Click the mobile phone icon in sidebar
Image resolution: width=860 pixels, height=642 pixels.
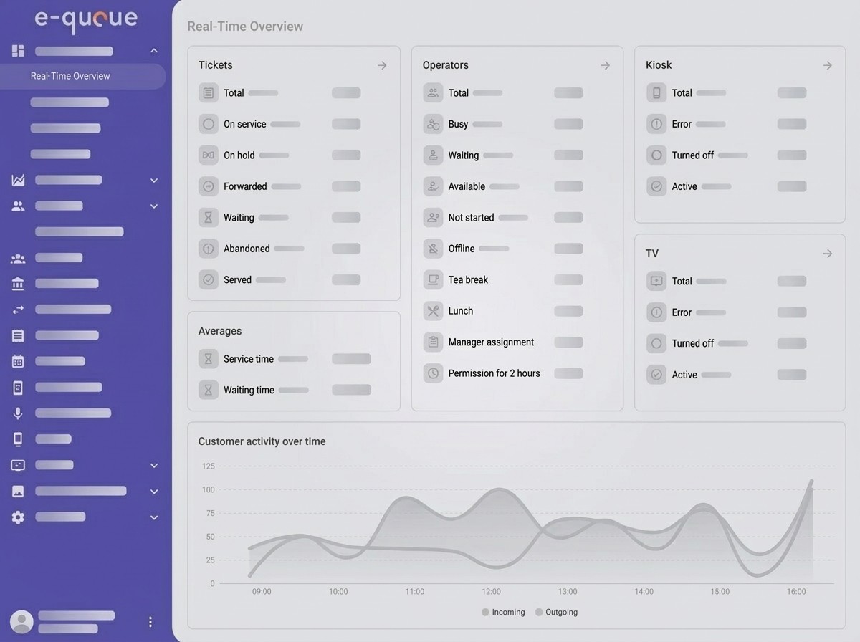tap(18, 439)
